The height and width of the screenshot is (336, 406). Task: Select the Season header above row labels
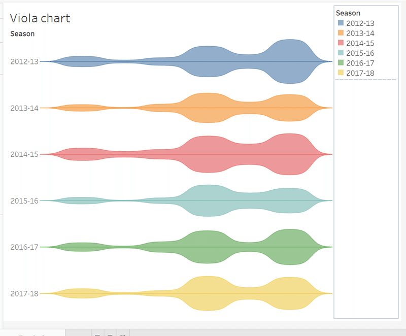click(x=22, y=34)
